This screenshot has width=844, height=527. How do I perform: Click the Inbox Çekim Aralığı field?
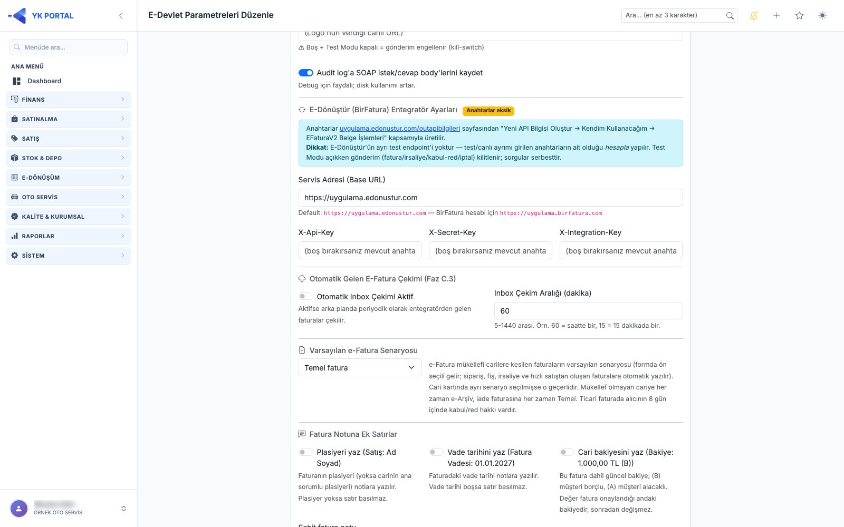[589, 311]
